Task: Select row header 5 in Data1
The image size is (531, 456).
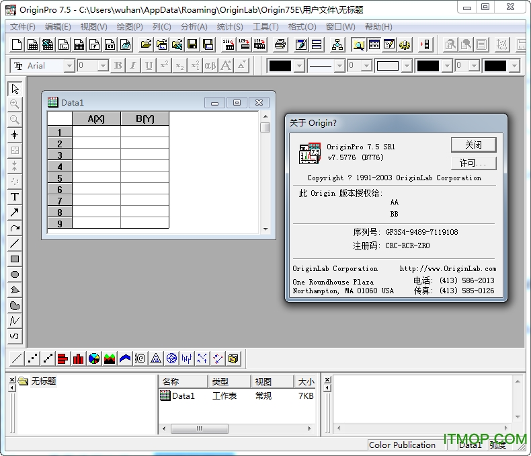Action: click(60, 178)
